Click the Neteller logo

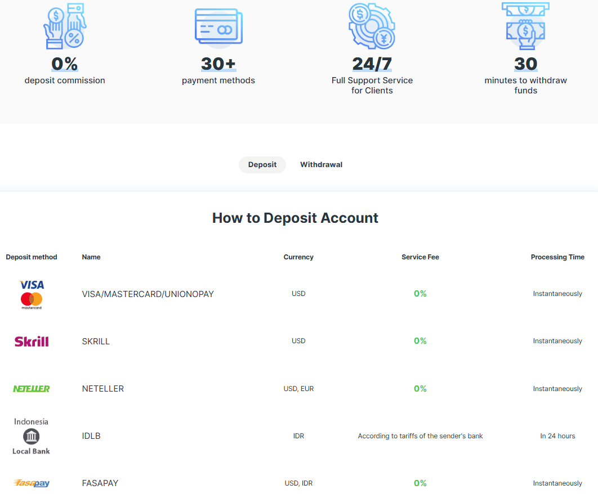(x=32, y=389)
